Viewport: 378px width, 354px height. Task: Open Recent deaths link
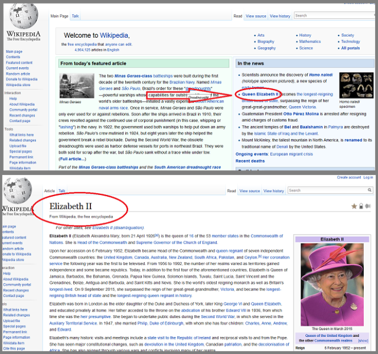[250, 161]
